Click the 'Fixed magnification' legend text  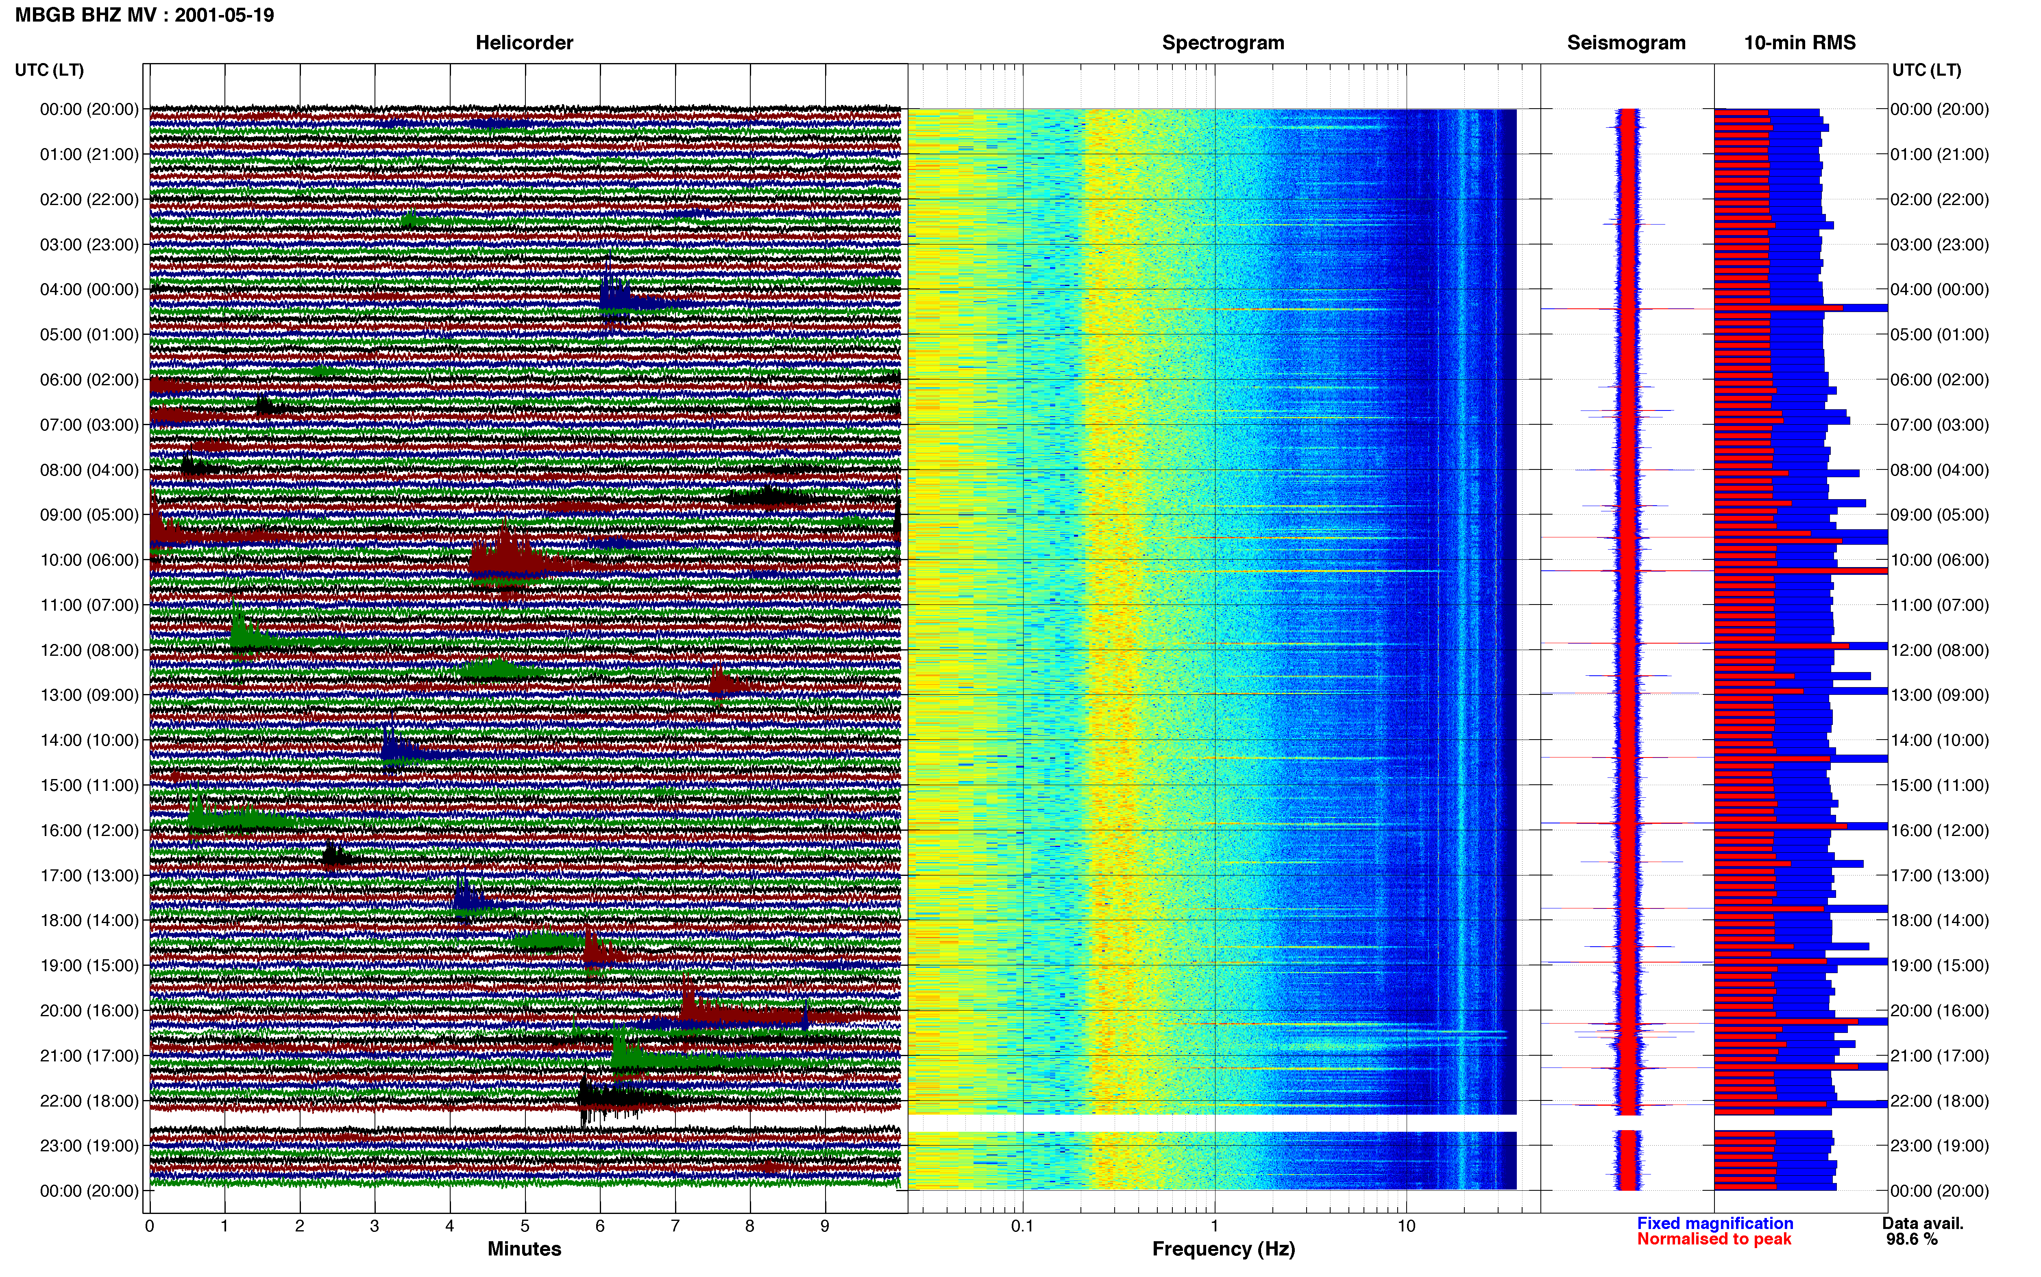[x=1715, y=1224]
